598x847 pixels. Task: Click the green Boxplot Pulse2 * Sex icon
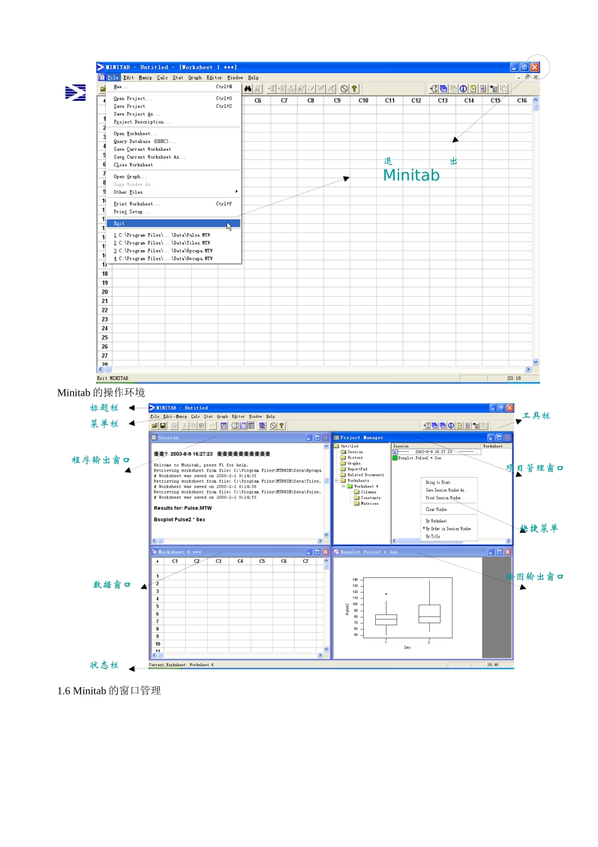(395, 458)
